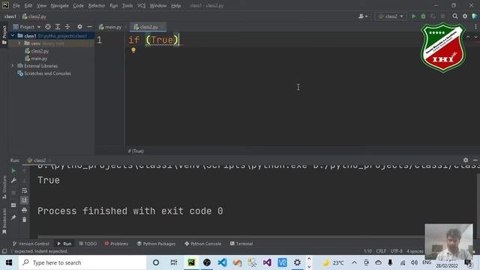
Task: Open Python Console tool window
Action: pos(202,244)
